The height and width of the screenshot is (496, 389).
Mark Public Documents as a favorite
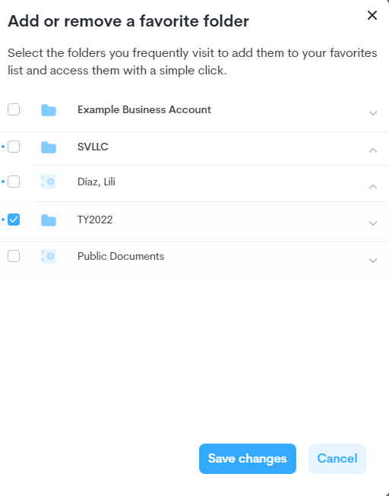pyautogui.click(x=14, y=256)
